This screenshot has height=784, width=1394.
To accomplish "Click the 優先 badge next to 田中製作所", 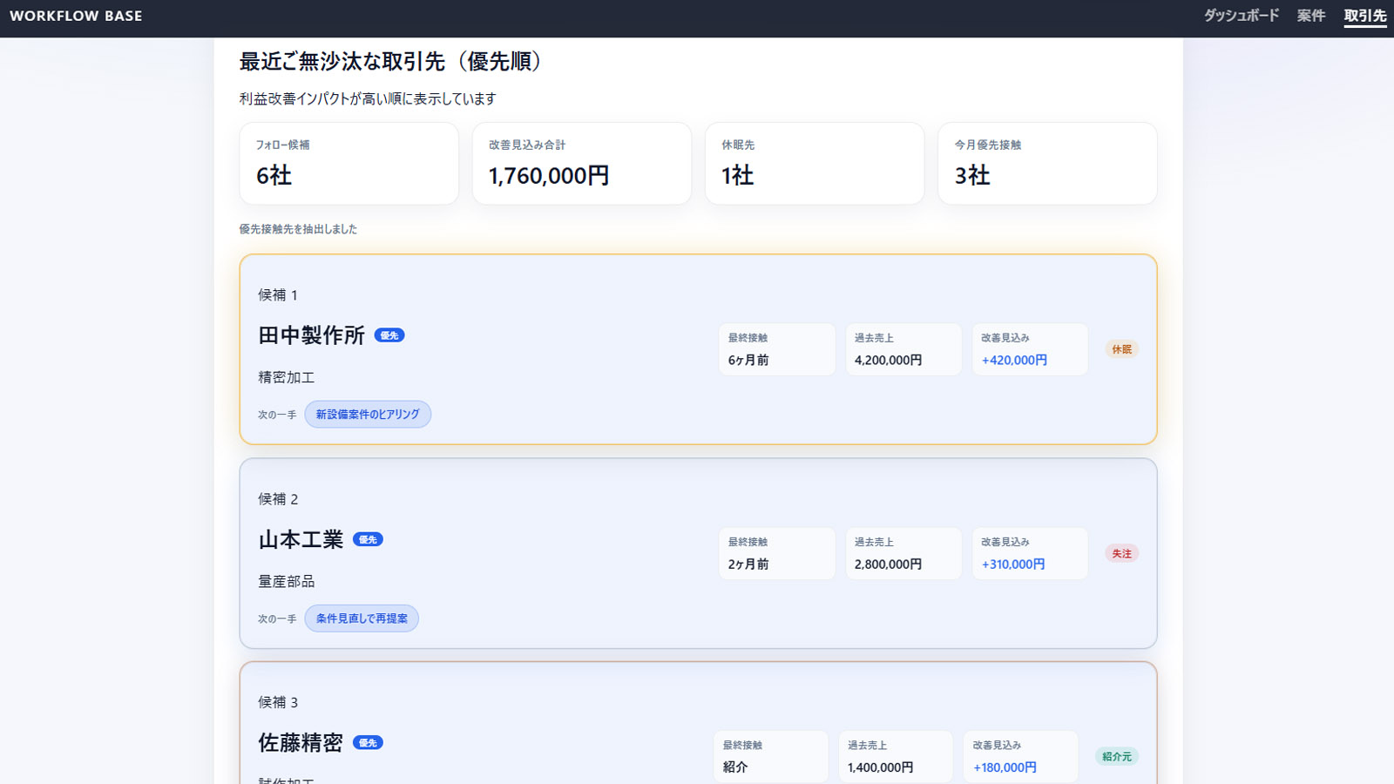I will (x=389, y=335).
